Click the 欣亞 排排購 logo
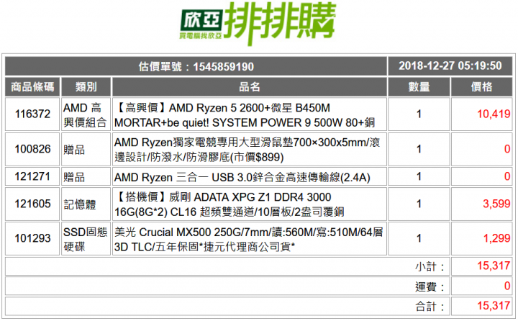This screenshot has width=518, height=321. point(258,23)
